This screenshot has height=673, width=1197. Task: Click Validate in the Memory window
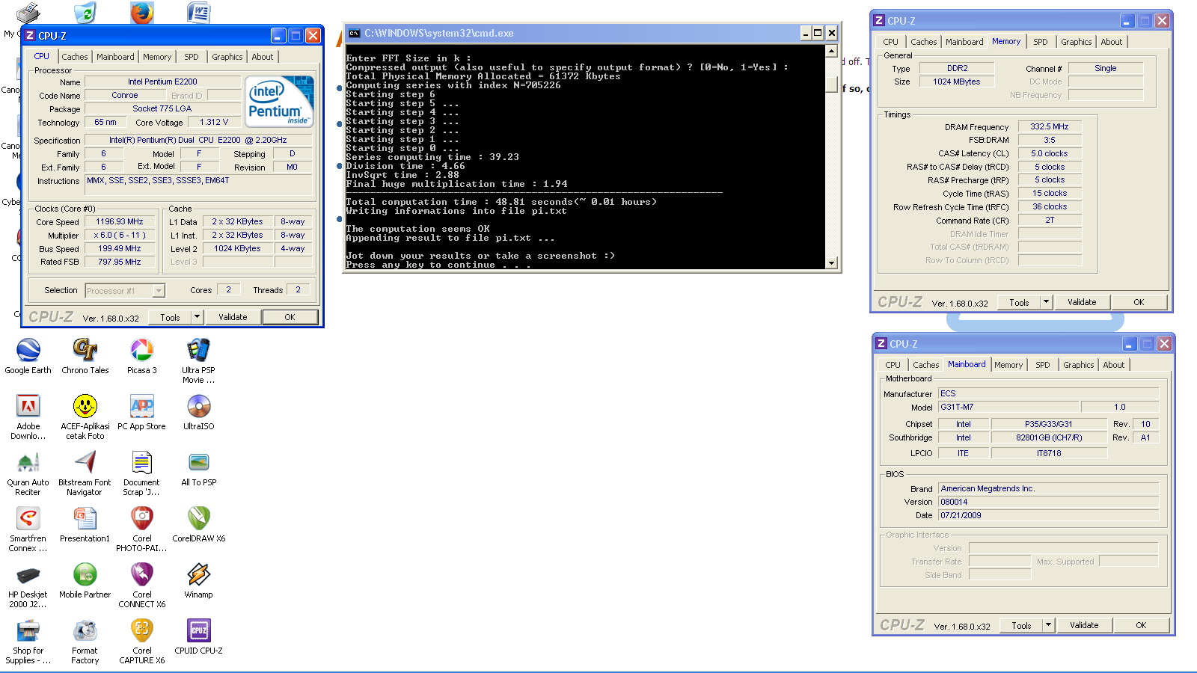(1082, 302)
